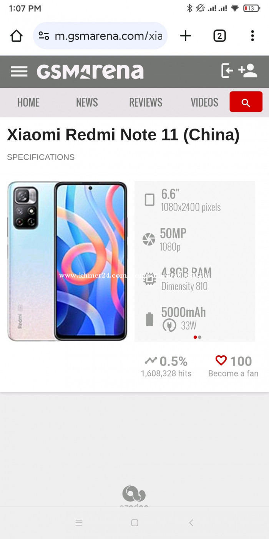Image resolution: width=269 pixels, height=539 pixels.
Task: Click the red search button
Action: (x=246, y=102)
